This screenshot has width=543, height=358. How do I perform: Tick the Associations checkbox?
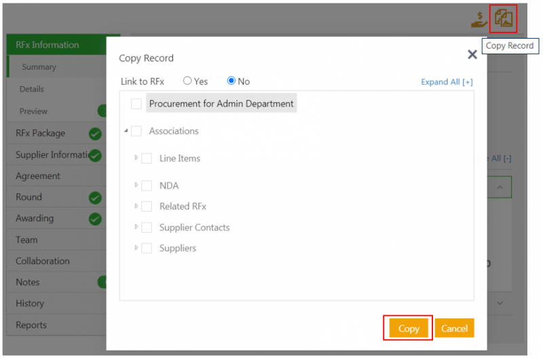tap(136, 132)
